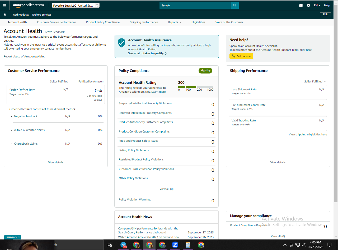Open the Calculator taskbar icon
The width and height of the screenshot is (338, 250).
[188, 245]
